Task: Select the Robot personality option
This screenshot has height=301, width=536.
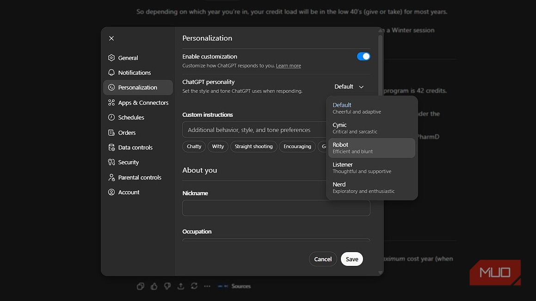Action: (371, 148)
